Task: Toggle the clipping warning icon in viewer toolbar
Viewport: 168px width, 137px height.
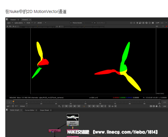Action: click(131, 23)
